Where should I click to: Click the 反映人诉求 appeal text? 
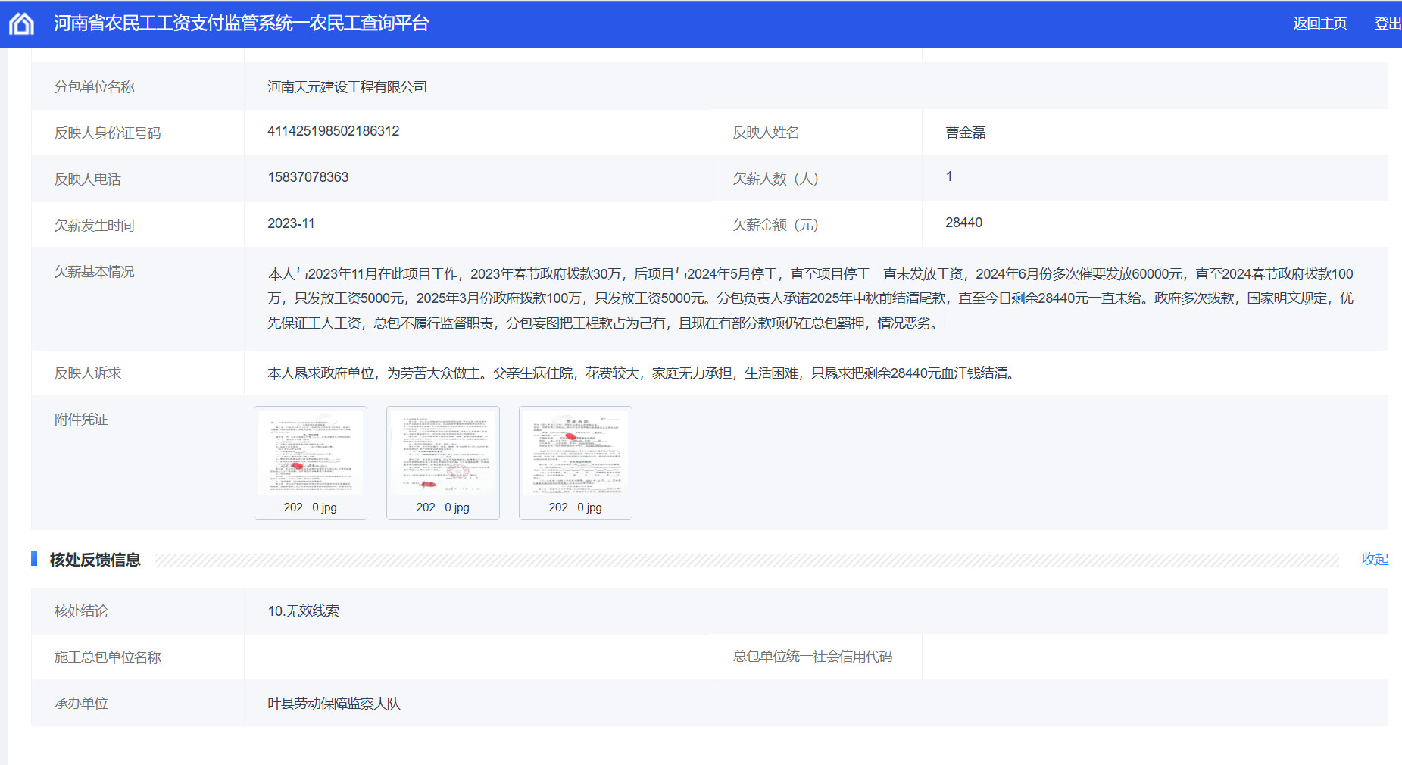click(x=644, y=373)
